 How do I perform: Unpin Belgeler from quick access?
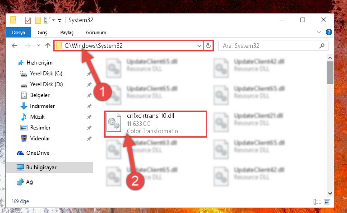pos(89,95)
